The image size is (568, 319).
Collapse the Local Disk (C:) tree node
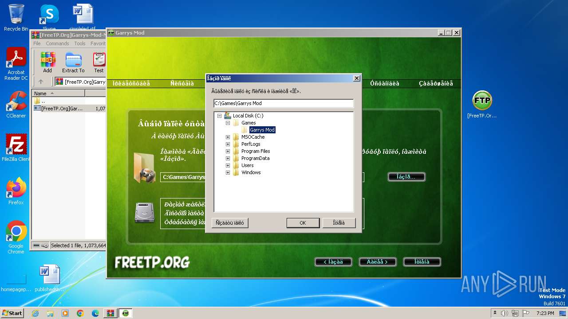click(219, 116)
